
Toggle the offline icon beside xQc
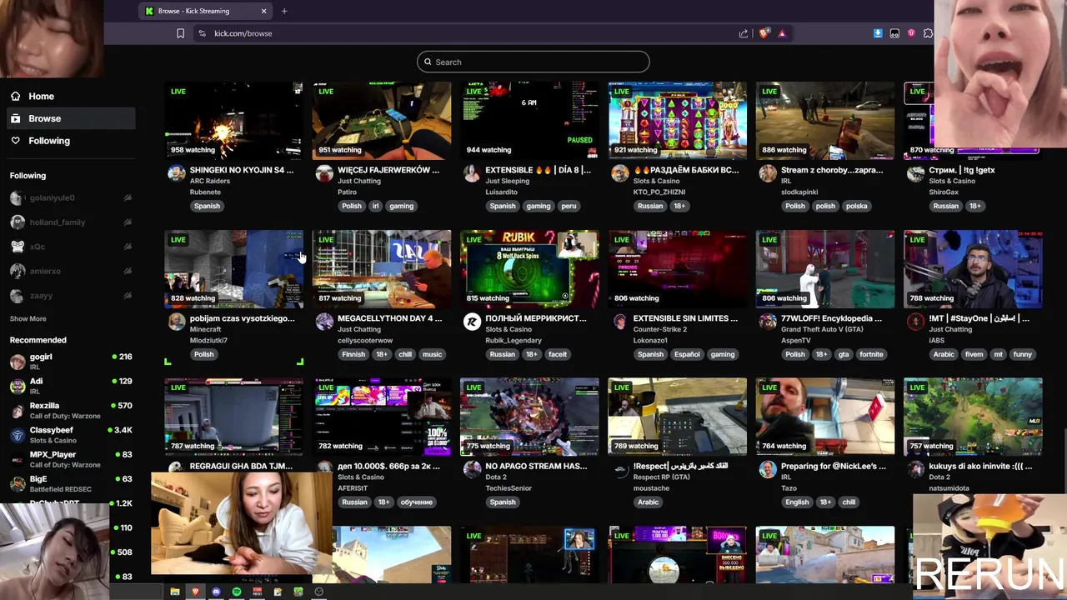coord(128,247)
